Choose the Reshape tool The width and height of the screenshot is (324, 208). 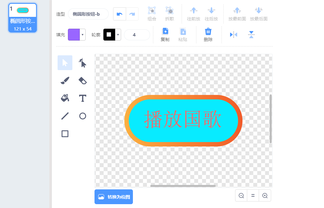coord(83,63)
